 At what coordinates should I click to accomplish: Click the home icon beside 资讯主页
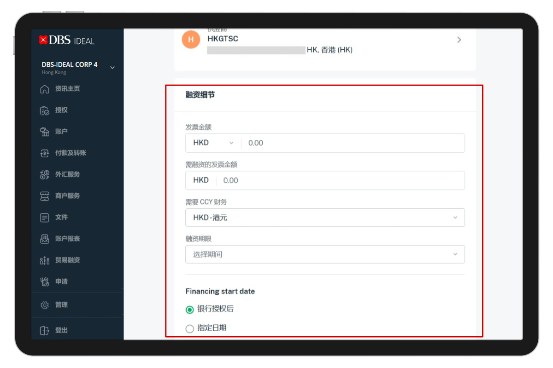[x=45, y=89]
